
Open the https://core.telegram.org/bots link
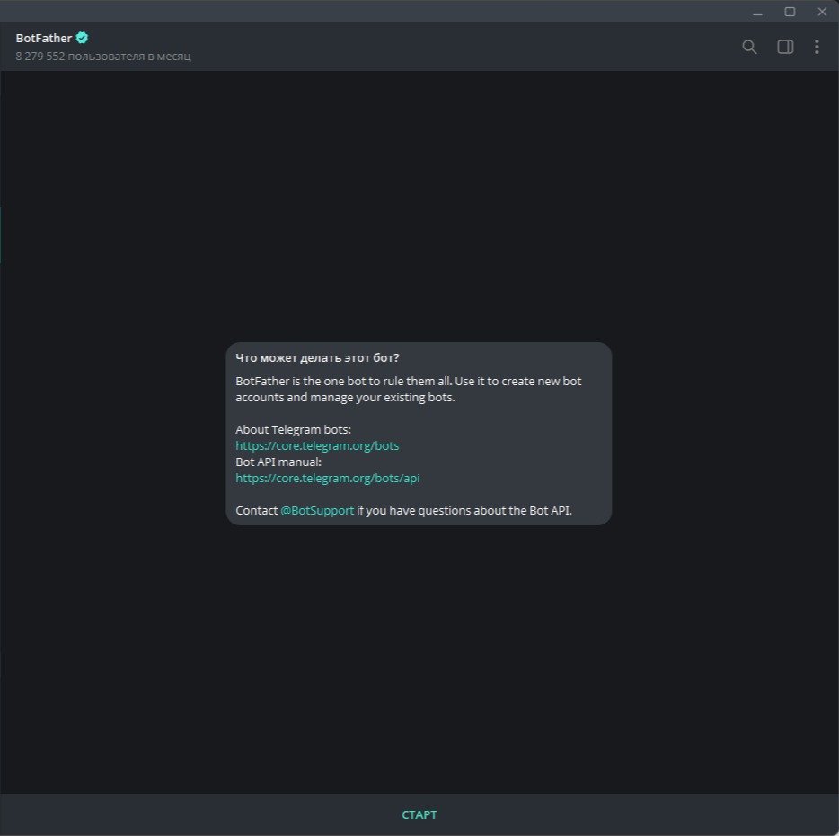coord(317,445)
